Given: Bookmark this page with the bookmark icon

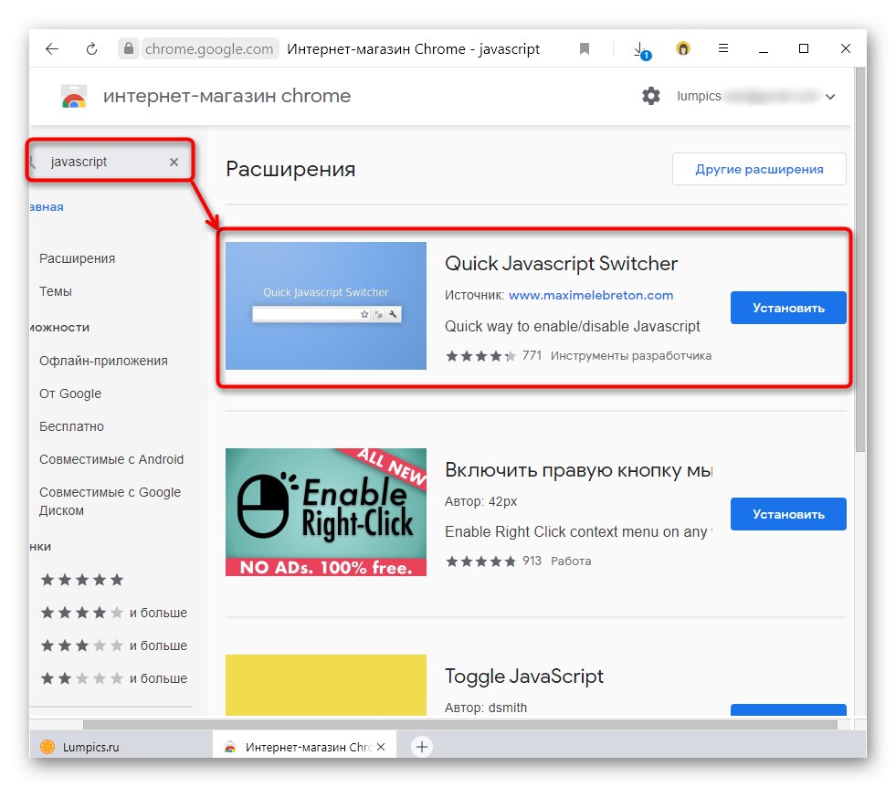Looking at the screenshot, I should point(584,49).
